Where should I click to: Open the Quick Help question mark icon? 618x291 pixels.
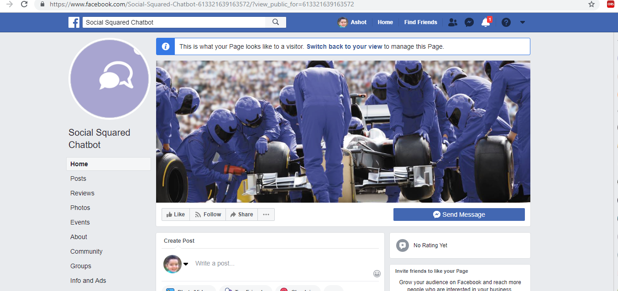point(506,22)
